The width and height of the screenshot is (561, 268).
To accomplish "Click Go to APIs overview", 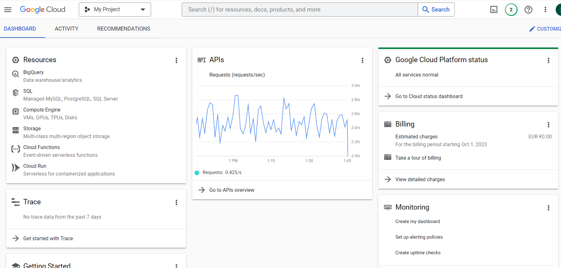I will pyautogui.click(x=232, y=190).
